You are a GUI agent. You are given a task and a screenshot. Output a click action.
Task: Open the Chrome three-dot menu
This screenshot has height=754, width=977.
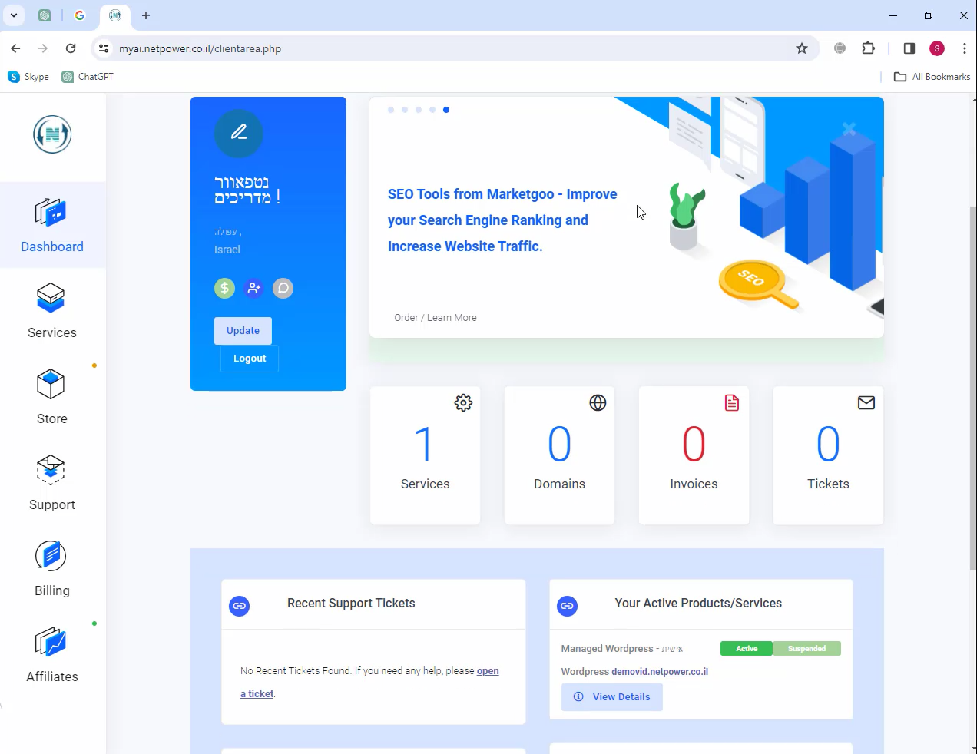click(x=964, y=48)
